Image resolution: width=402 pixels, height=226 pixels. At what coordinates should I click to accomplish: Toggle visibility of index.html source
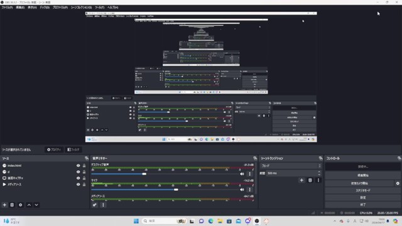coord(78,166)
